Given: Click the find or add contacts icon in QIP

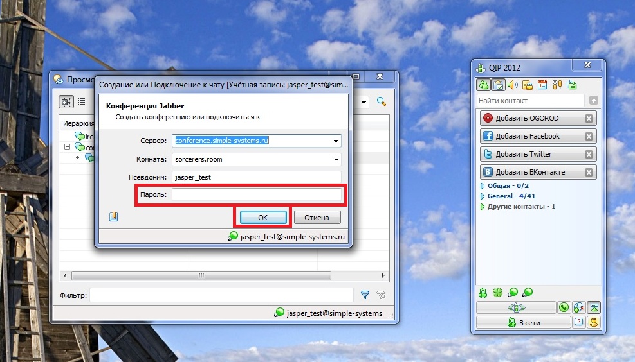Looking at the screenshot, I should (x=579, y=308).
